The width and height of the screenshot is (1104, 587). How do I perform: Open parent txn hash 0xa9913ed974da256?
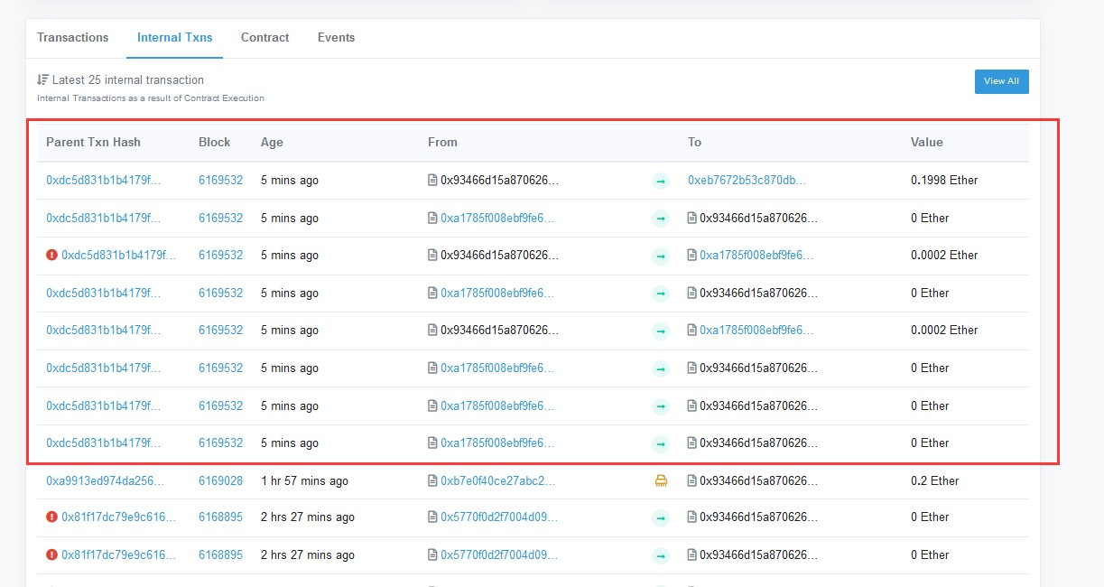[x=104, y=481]
